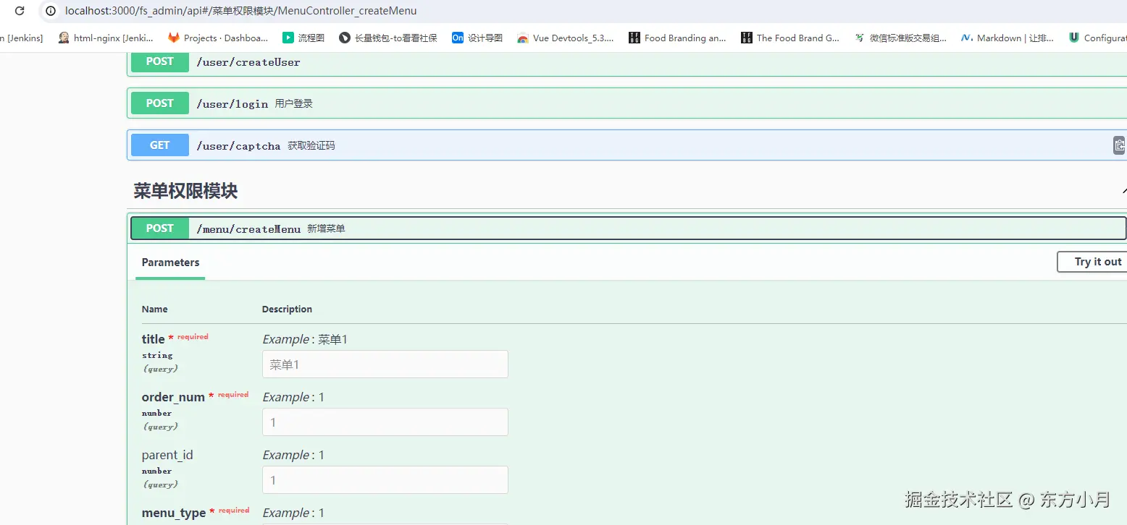The image size is (1127, 525).
Task: Click the /user/login path text
Action: pos(232,104)
